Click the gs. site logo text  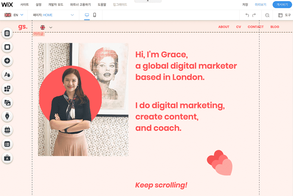tap(23, 27)
